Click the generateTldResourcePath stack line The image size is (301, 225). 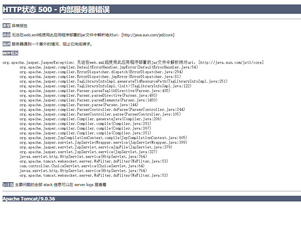(x=123, y=81)
